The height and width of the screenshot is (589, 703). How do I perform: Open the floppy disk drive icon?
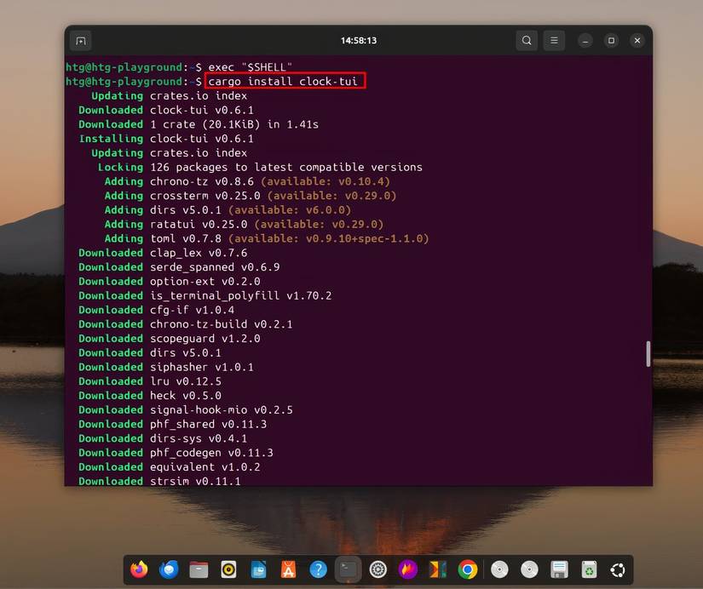tap(559, 569)
